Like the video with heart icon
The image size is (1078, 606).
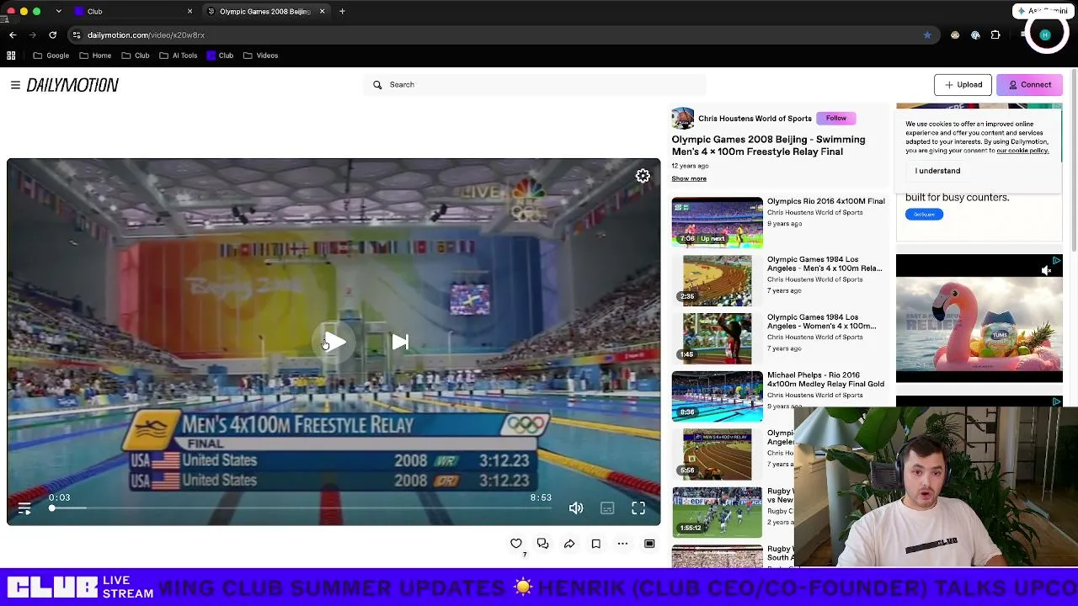click(x=516, y=544)
